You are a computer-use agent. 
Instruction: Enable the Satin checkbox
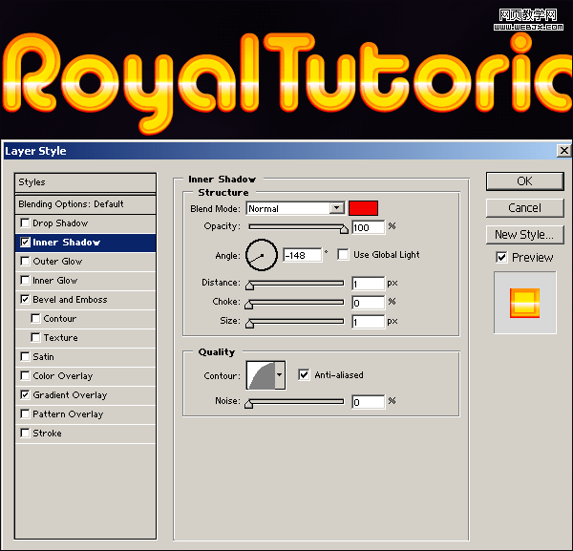click(x=25, y=356)
